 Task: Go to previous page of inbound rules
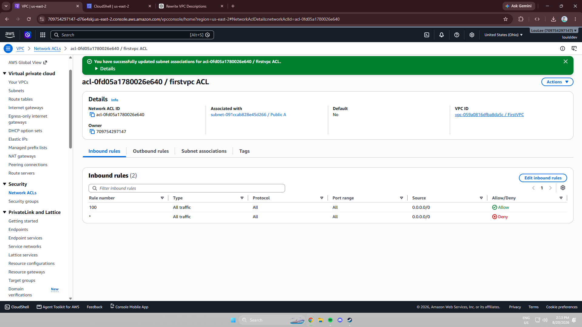tap(533, 188)
